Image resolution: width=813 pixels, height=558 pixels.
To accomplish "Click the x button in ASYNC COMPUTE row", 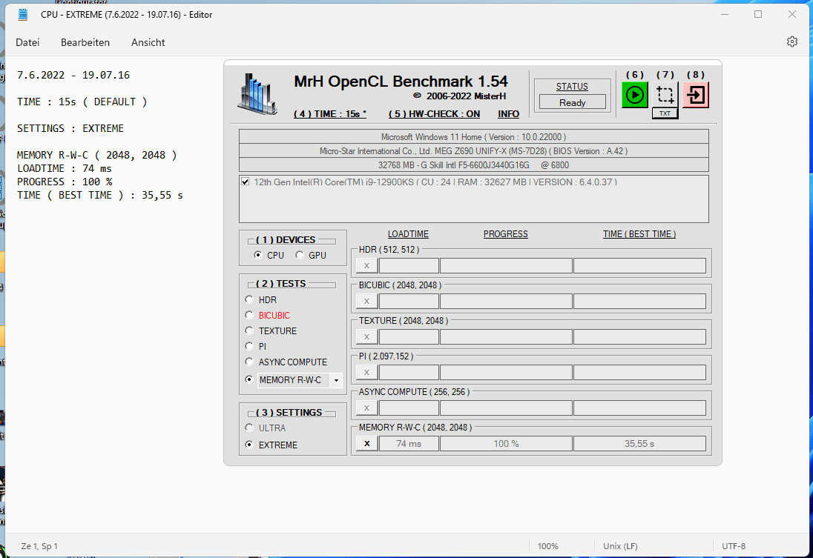I will pos(366,408).
